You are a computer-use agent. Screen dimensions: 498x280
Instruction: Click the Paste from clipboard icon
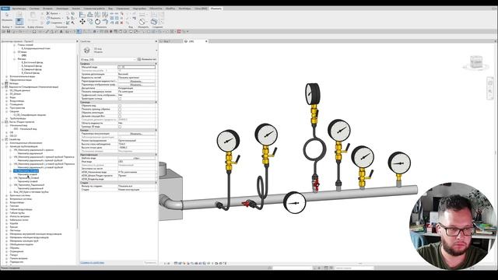tap(33, 15)
